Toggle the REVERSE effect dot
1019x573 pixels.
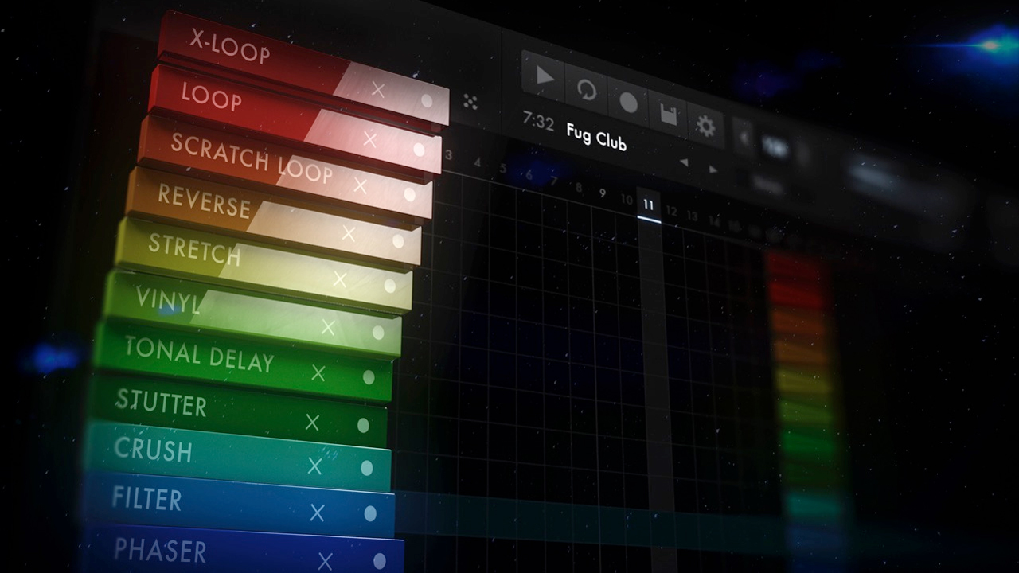pyautogui.click(x=398, y=241)
